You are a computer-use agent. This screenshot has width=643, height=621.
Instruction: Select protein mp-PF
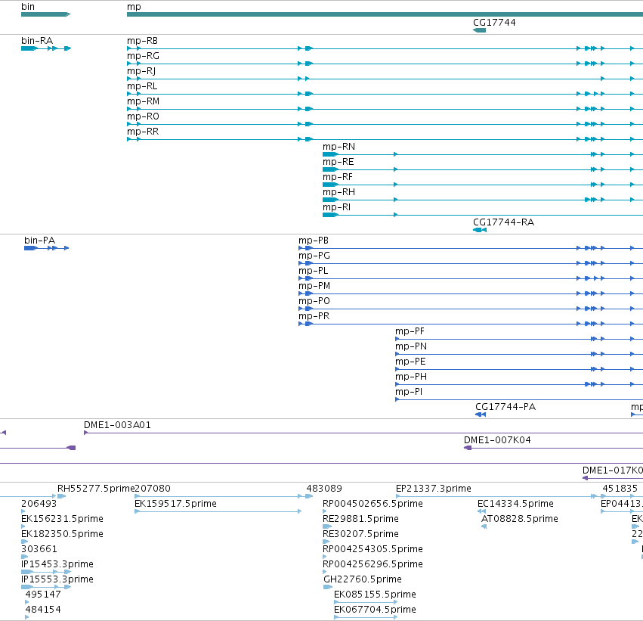[519, 339]
